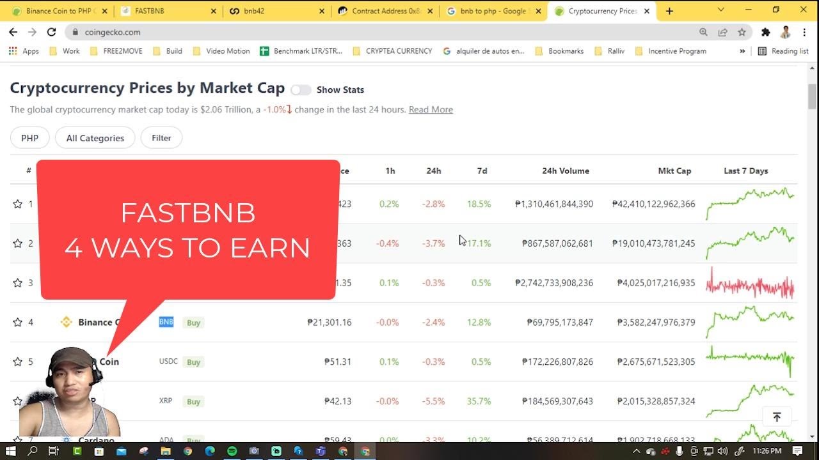
Task: Select the BNB ticker symbol text
Action: tap(166, 322)
